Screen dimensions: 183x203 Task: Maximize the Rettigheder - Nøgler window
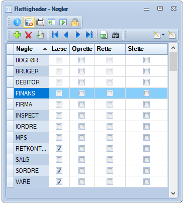coord(160,9)
